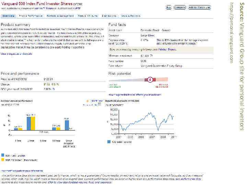Click the 'Large Blend' category value
This screenshot has width=247, height=185.
(x=148, y=35)
